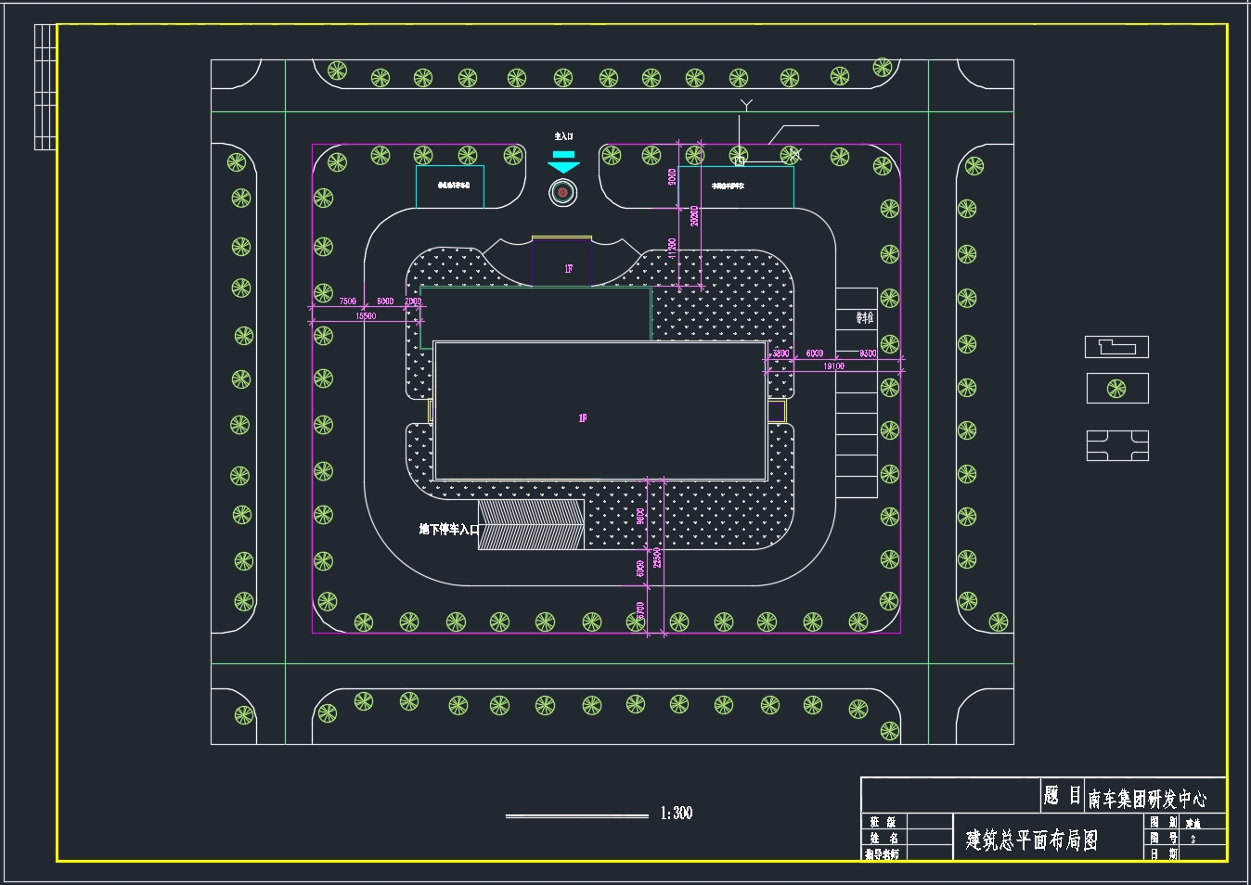Click the 1:300 scale text
This screenshot has height=885, width=1251.
(x=677, y=814)
